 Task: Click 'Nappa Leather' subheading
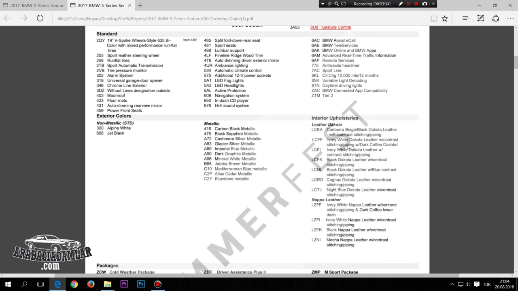[326, 200]
